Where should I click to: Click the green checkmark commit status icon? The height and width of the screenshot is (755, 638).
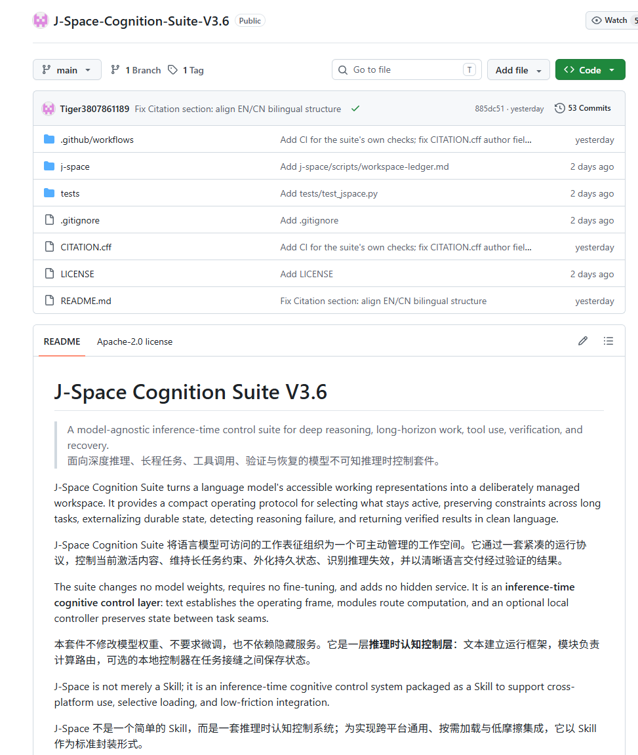pyautogui.click(x=355, y=109)
